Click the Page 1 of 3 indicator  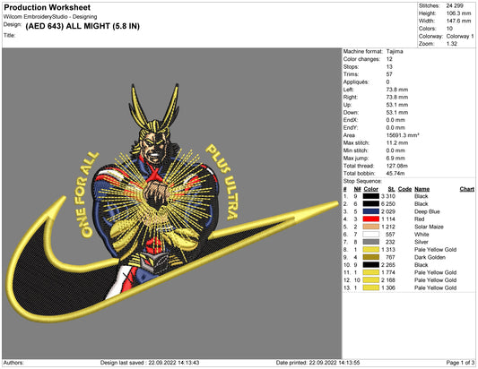(x=460, y=363)
